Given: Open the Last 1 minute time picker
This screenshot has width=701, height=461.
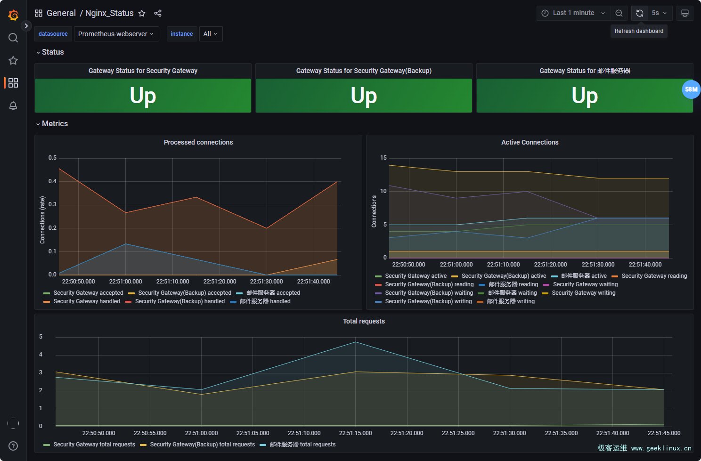Looking at the screenshot, I should pos(573,13).
